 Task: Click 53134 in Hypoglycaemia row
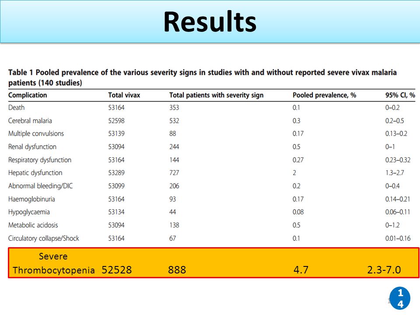[116, 212]
